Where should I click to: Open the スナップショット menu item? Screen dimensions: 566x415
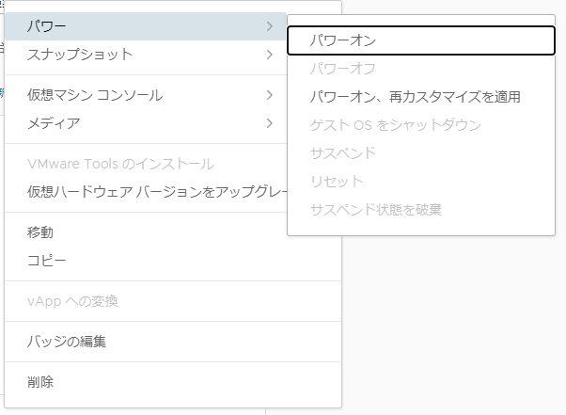[x=80, y=55]
